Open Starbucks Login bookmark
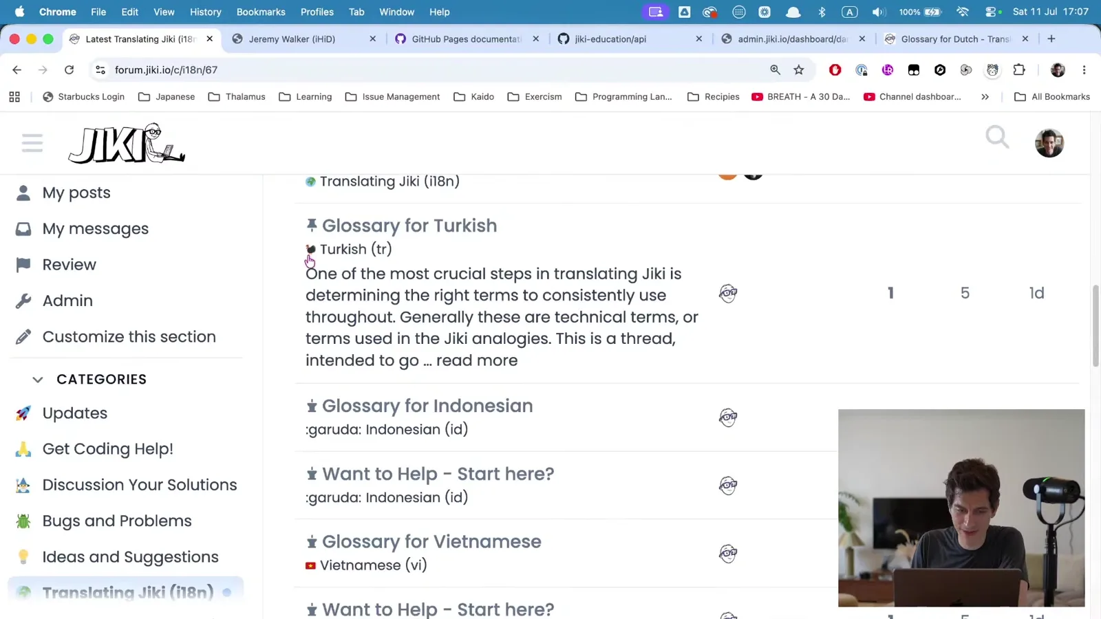This screenshot has height=619, width=1101. 84,97
